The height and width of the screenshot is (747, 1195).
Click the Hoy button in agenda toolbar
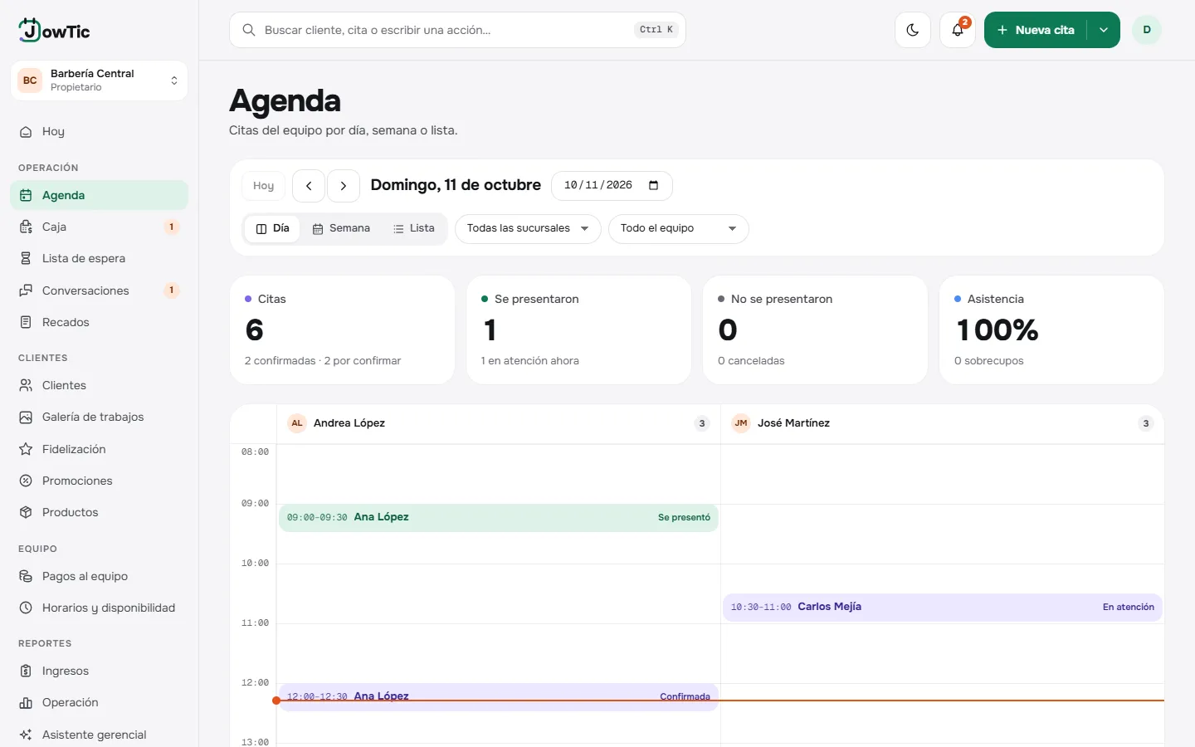(x=263, y=186)
